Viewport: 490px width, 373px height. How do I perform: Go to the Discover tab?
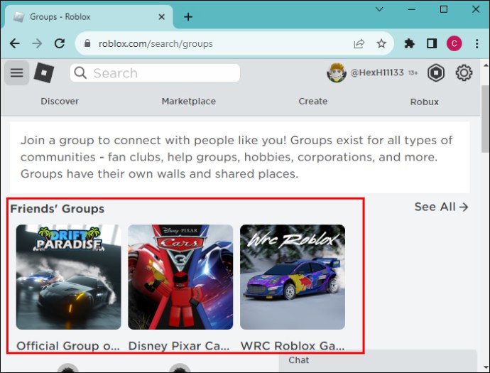(60, 102)
